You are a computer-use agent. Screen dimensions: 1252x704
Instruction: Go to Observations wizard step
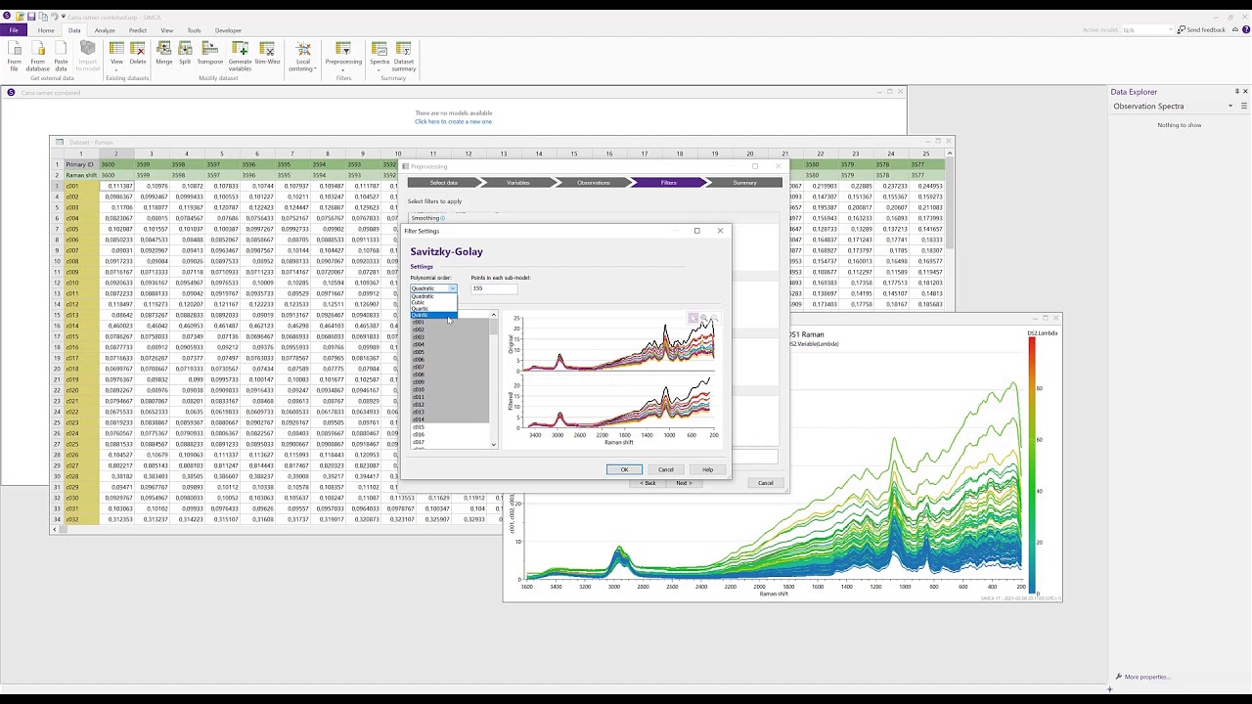pos(593,183)
